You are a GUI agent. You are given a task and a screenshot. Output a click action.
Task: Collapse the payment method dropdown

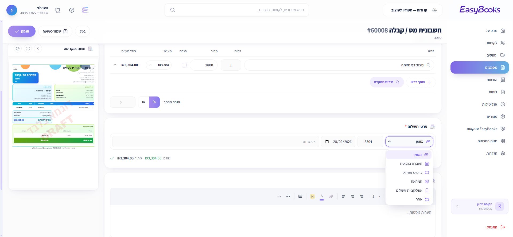tap(389, 142)
